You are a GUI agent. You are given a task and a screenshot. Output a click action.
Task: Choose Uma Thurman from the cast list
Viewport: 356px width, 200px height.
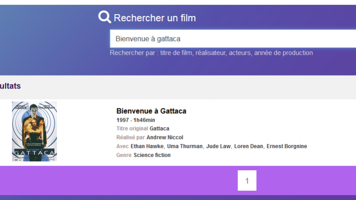coord(185,146)
